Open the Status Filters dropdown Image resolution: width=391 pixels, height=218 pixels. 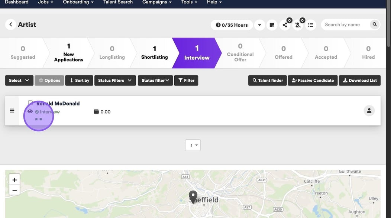tap(115, 81)
